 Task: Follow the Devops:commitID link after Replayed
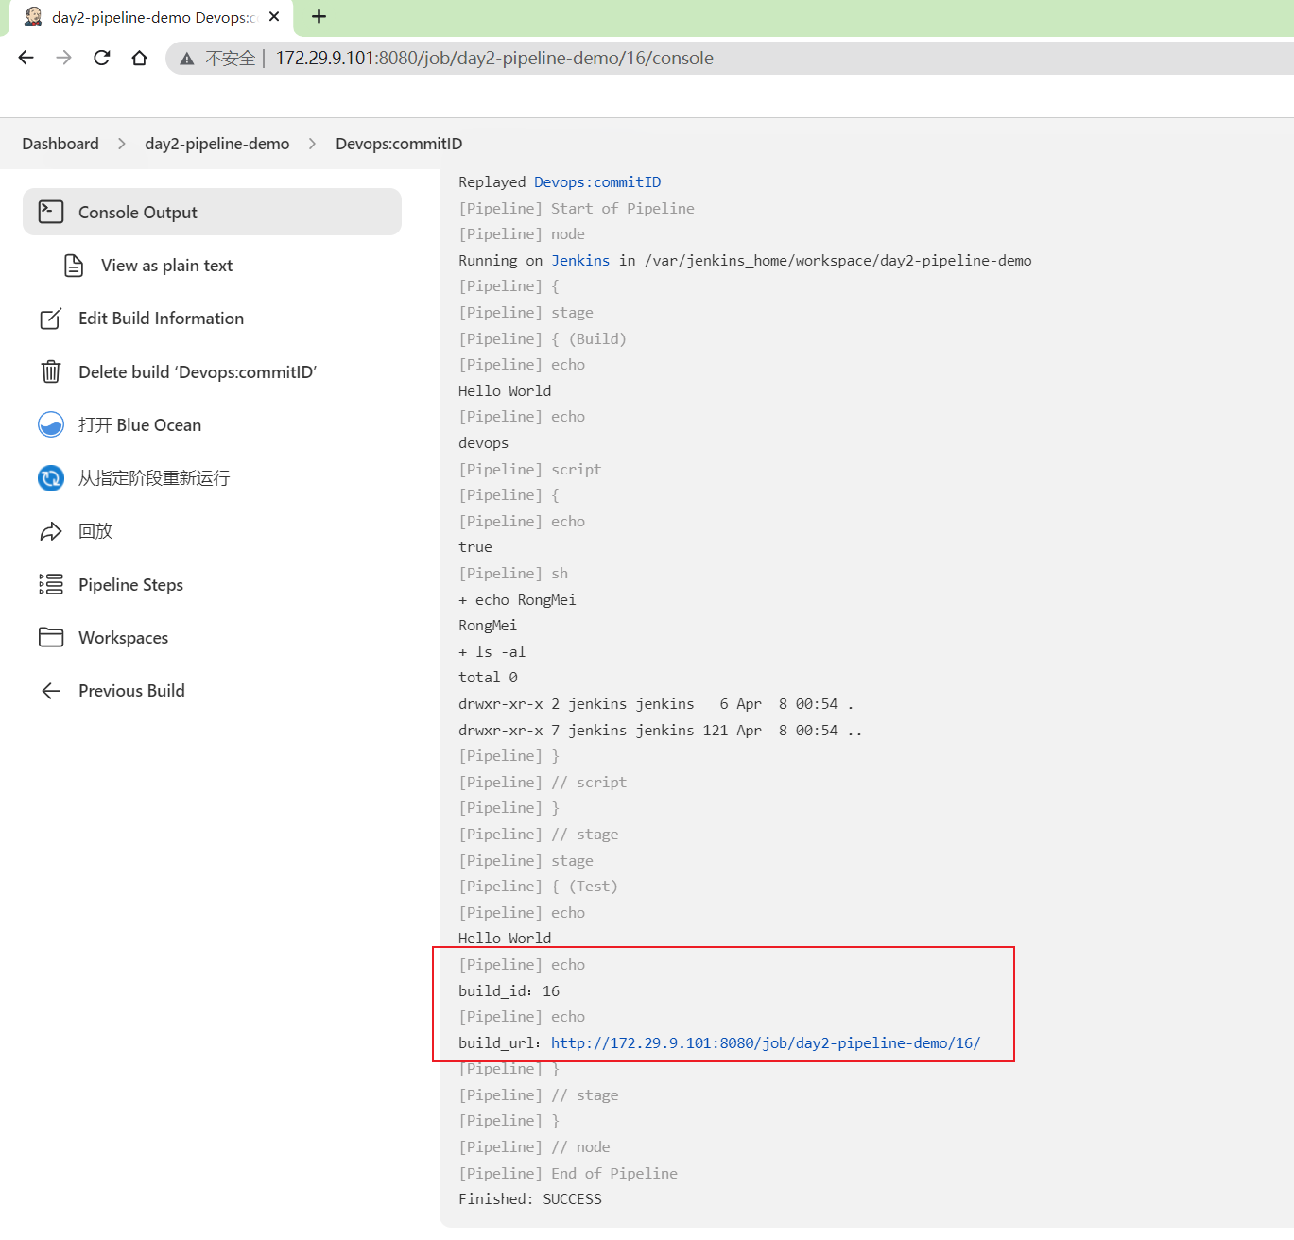(597, 182)
